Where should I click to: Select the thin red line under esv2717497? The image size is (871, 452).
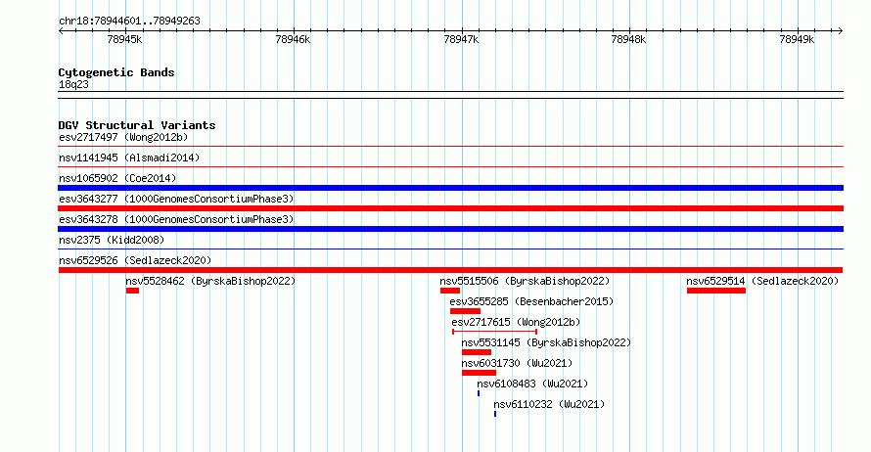pyautogui.click(x=450, y=147)
